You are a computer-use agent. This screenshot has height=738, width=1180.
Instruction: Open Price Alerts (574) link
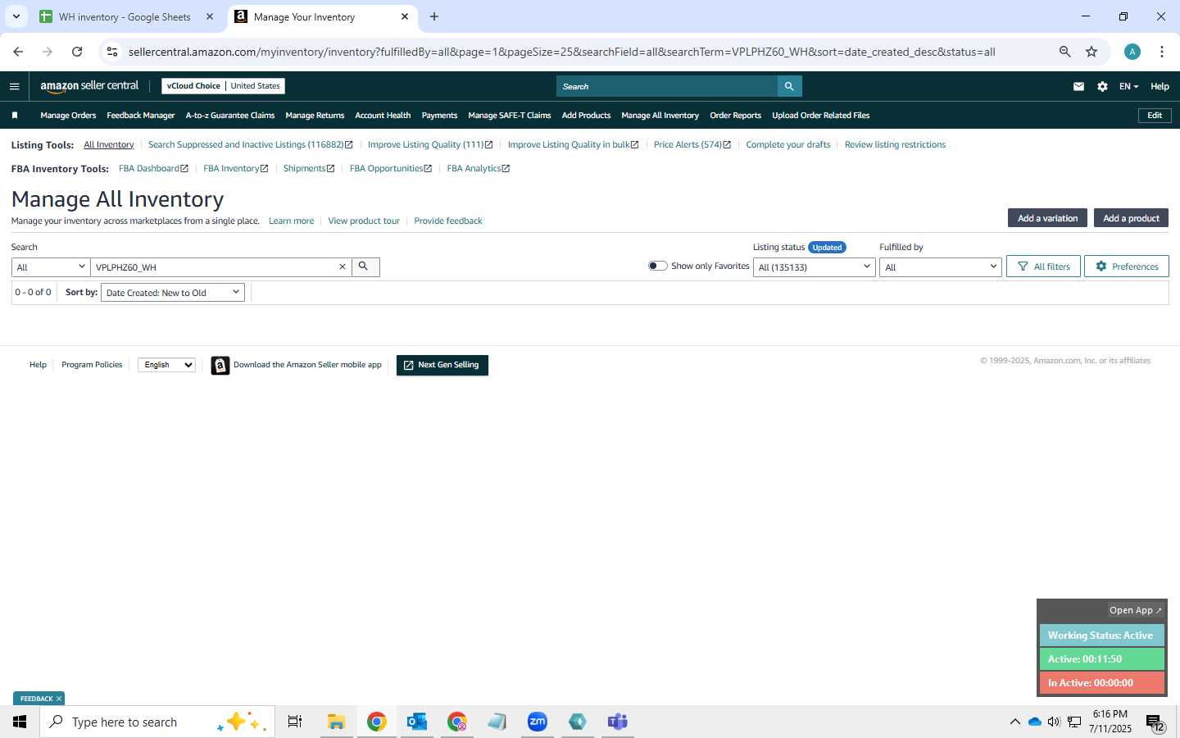click(692, 144)
